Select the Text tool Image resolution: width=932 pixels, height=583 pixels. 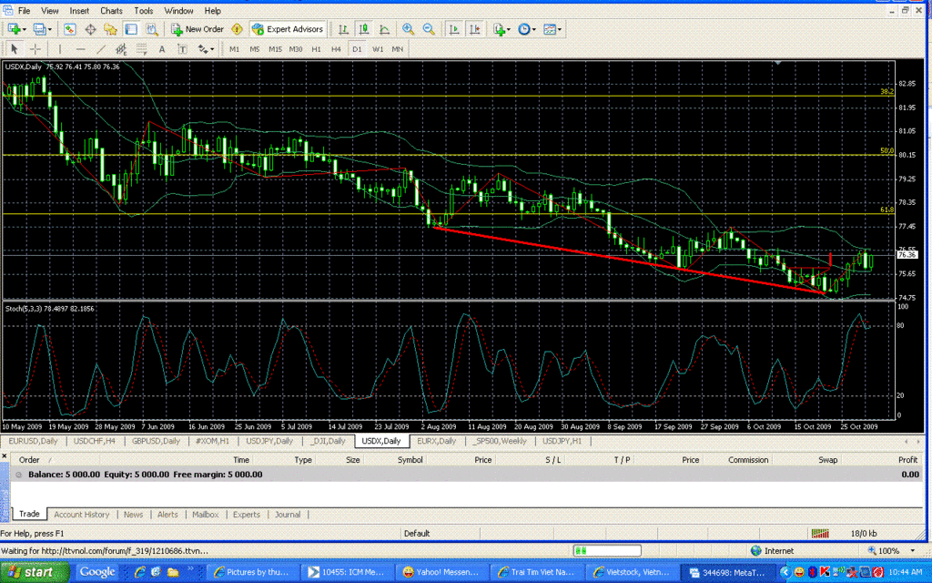click(x=162, y=49)
